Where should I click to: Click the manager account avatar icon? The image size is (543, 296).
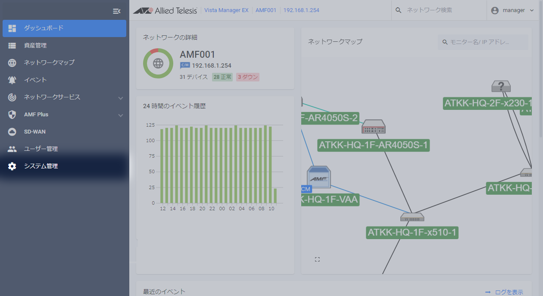(495, 10)
